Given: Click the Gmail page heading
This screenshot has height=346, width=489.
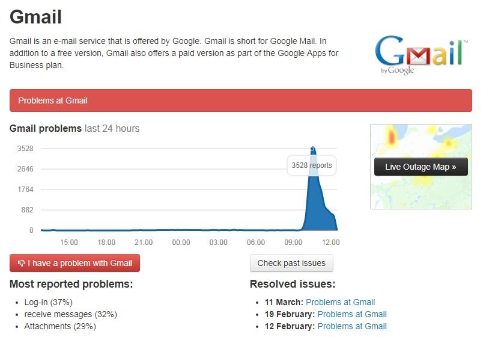Looking at the screenshot, I should pos(35,17).
